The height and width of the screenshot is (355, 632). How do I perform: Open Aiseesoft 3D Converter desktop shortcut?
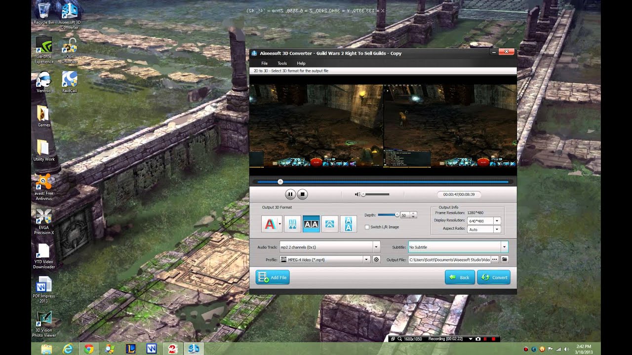point(70,16)
